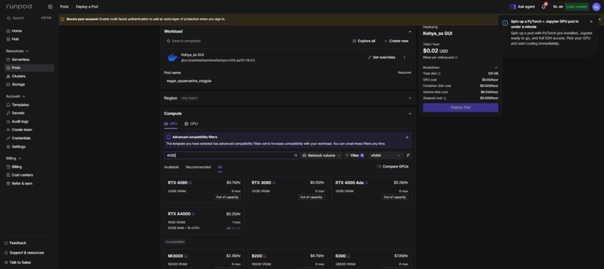
Task: Click the Deploy Pod button
Action: [x=460, y=107]
